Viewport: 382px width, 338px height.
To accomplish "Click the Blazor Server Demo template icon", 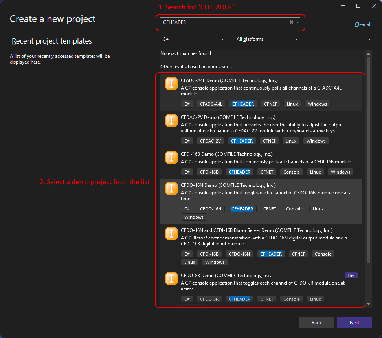I will tap(171, 234).
